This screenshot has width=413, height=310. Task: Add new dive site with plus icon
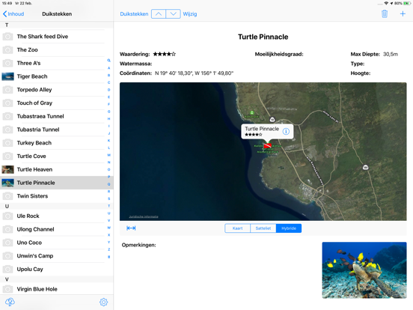pos(403,13)
